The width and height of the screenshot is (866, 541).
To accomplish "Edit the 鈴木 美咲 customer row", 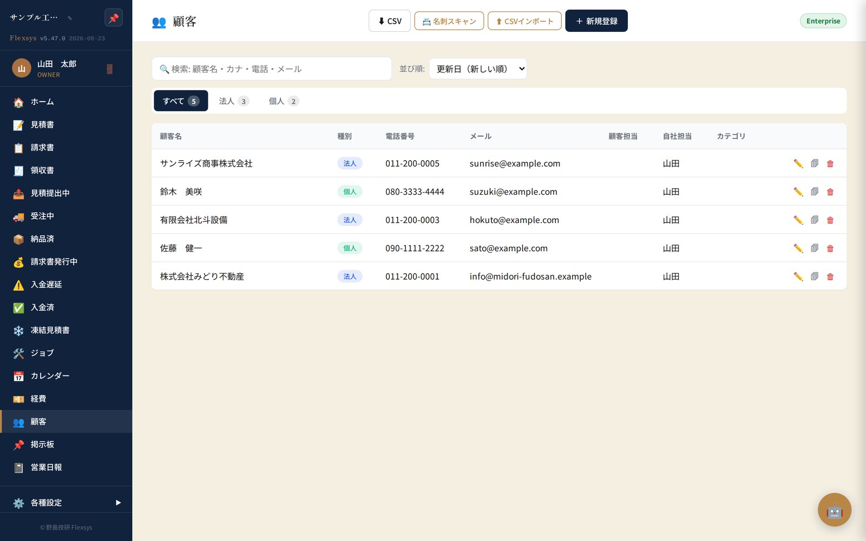I will (798, 192).
